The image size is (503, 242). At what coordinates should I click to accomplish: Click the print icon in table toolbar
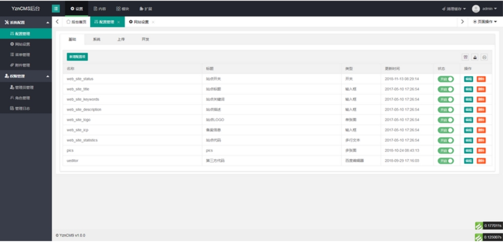pos(484,57)
